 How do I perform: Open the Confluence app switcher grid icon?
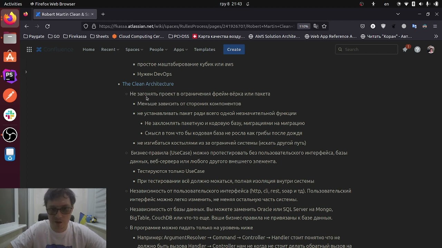tap(29, 50)
